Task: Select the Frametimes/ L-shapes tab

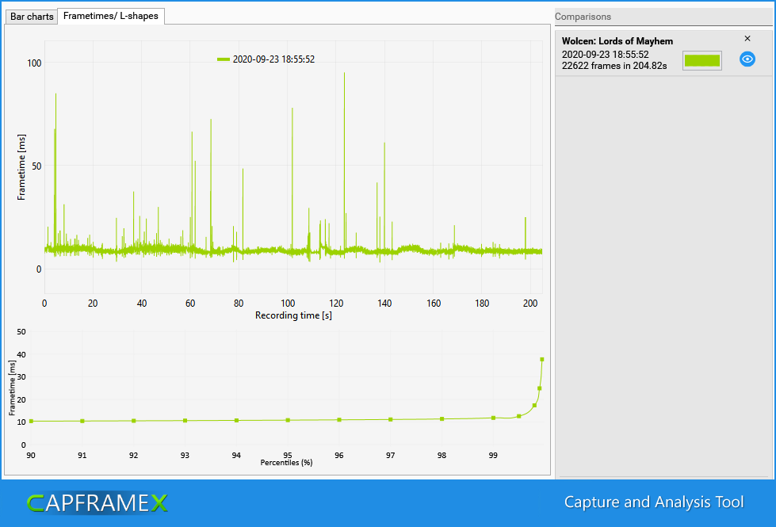Action: click(x=111, y=16)
